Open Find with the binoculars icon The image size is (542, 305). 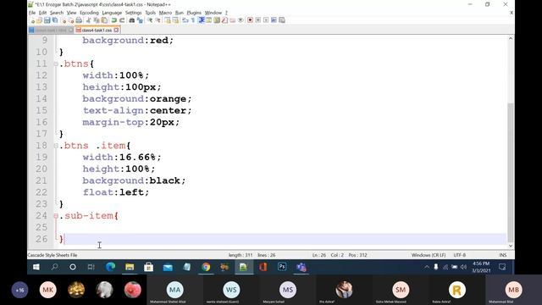(x=132, y=20)
